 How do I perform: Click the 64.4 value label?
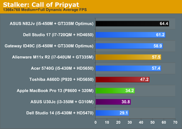pyautogui.click(x=164, y=24)
